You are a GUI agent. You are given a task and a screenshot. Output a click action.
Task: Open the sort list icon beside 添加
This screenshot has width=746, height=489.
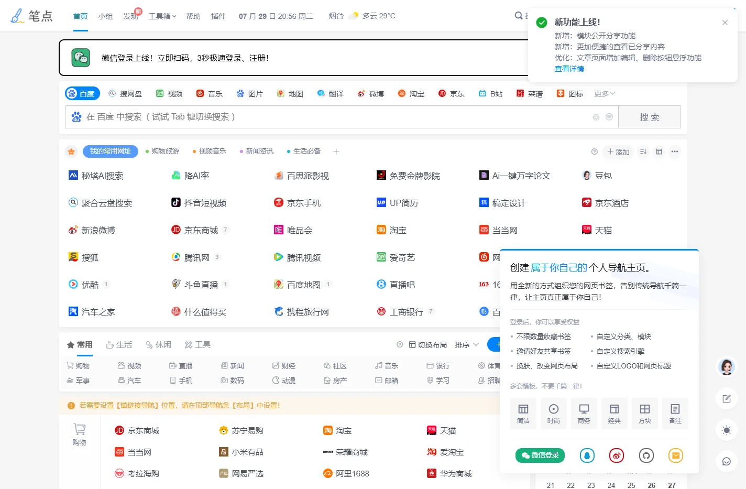(x=643, y=151)
